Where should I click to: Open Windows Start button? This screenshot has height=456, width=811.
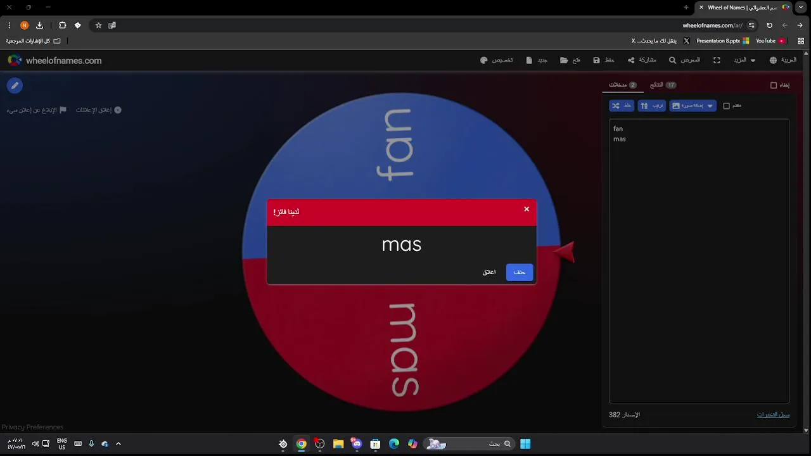pos(525,444)
